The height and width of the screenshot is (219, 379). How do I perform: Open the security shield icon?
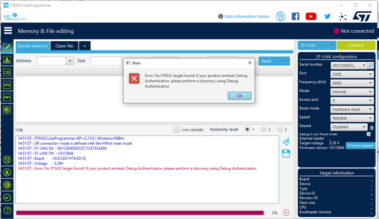[7, 110]
